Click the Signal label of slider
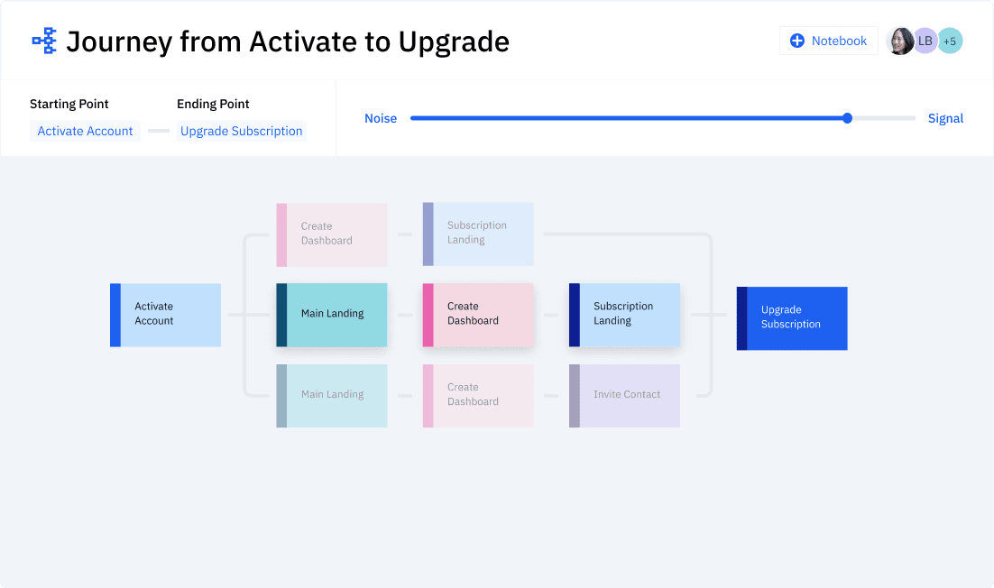The width and height of the screenshot is (994, 588). [x=945, y=118]
